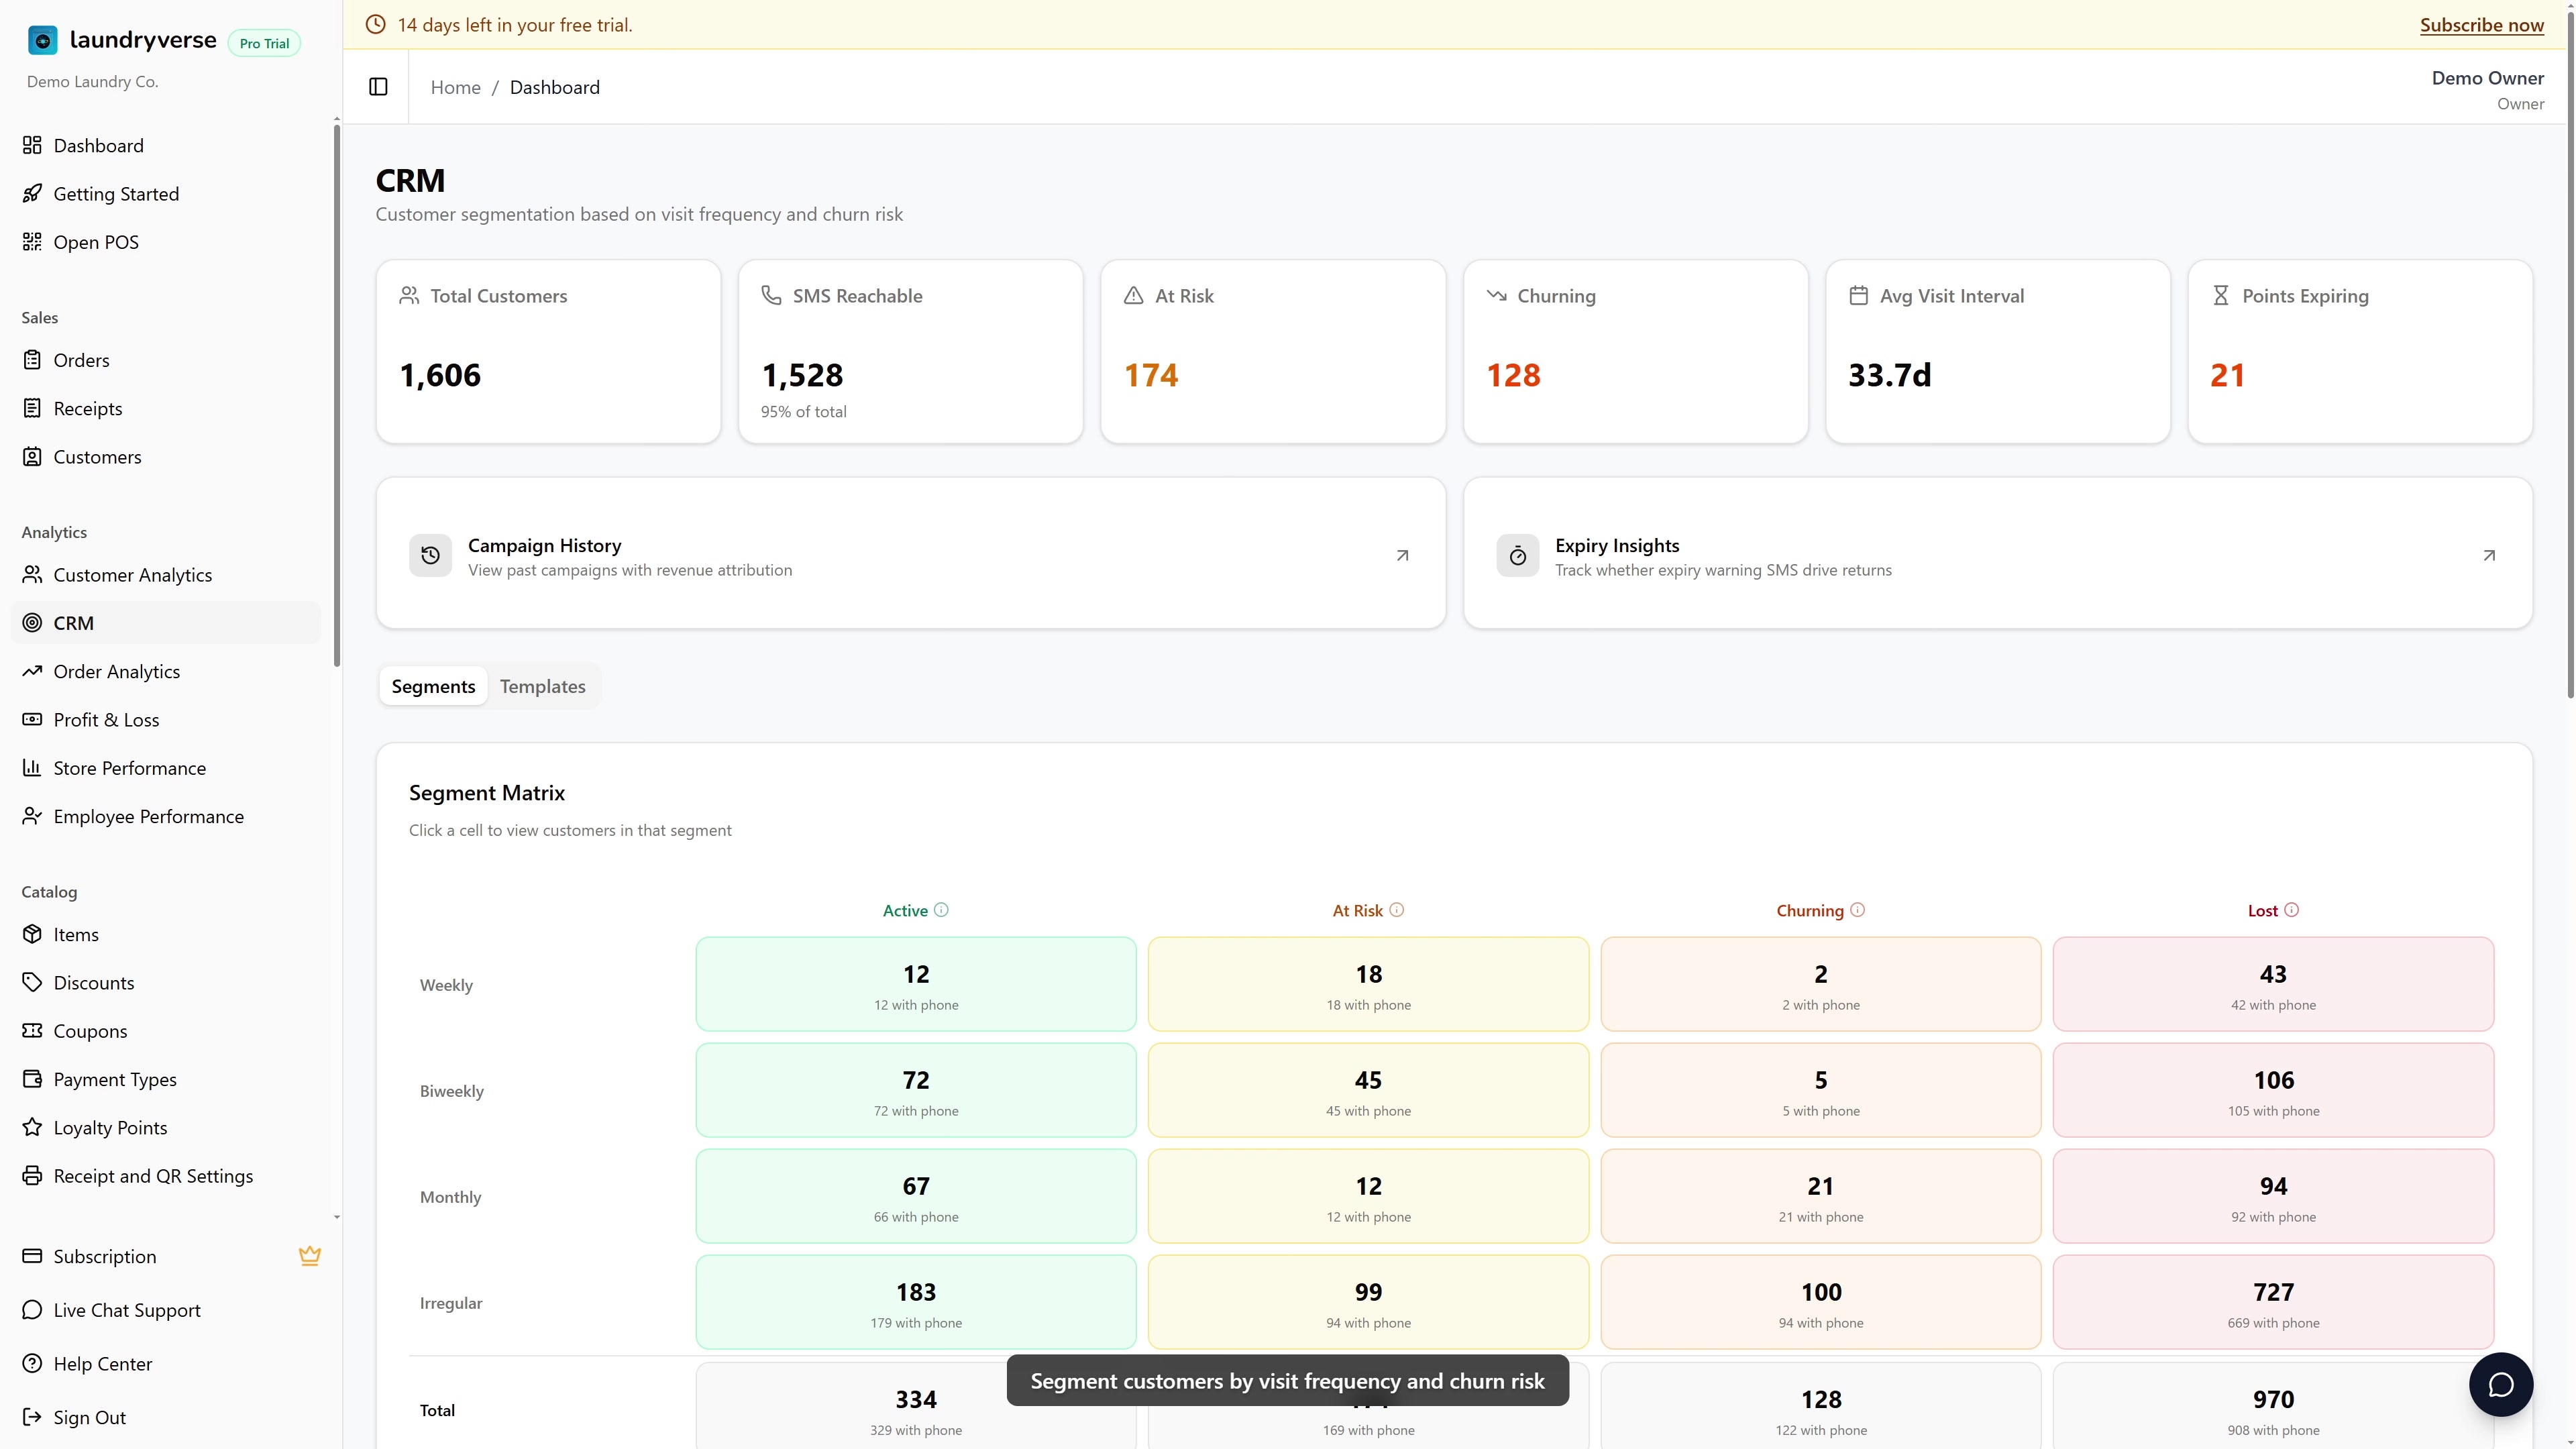Click the Avg Visit Interval card

coord(1997,351)
